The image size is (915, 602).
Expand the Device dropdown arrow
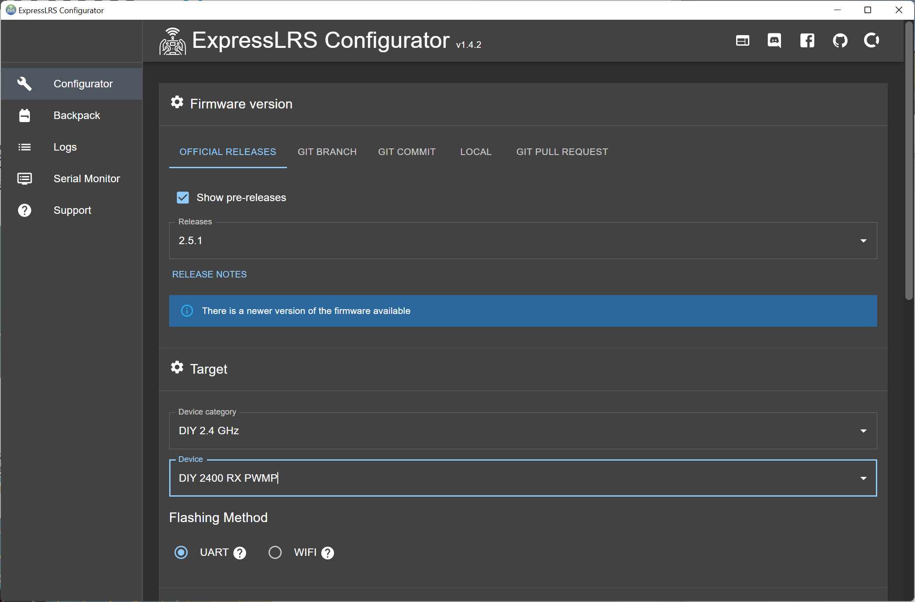pos(863,478)
